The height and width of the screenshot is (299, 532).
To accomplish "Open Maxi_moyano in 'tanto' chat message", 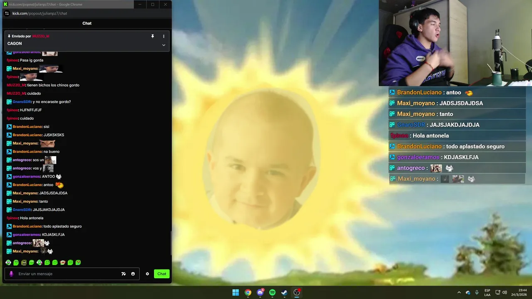I will (x=25, y=201).
